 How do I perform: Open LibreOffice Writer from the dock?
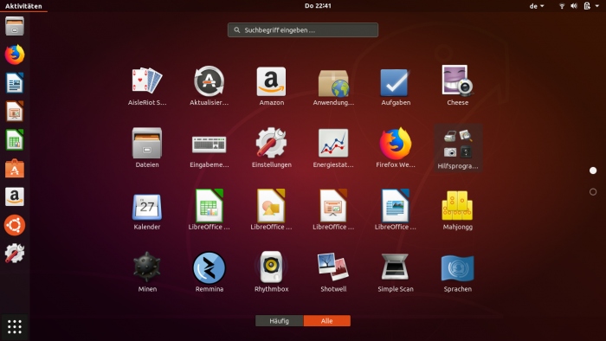pos(15,83)
